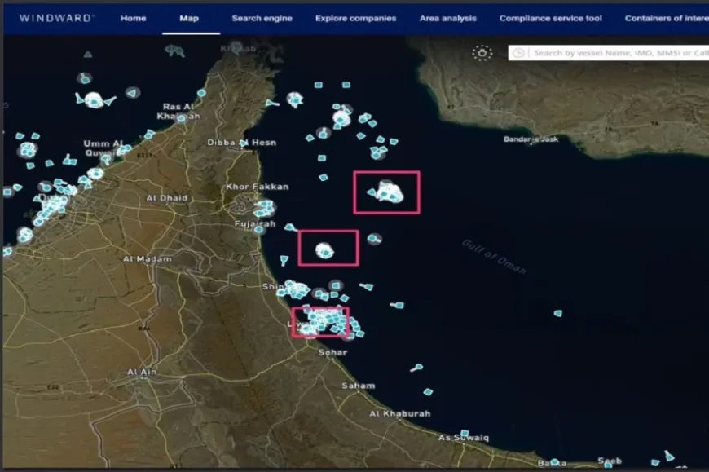Go to Explore companies
The width and height of the screenshot is (709, 472).
tap(355, 18)
